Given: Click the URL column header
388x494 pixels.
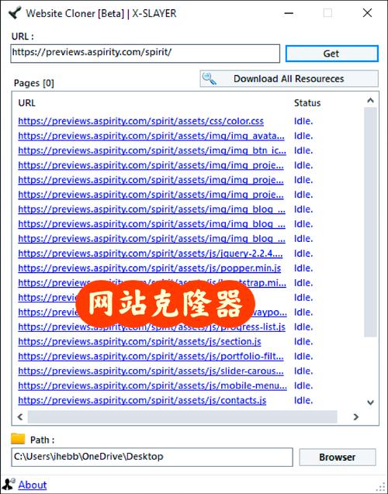Looking at the screenshot, I should (x=27, y=103).
